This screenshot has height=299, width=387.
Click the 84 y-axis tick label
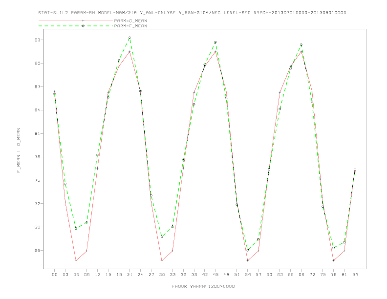(37, 110)
